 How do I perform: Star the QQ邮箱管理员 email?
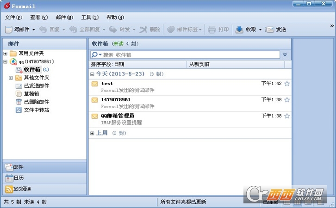click(x=287, y=116)
